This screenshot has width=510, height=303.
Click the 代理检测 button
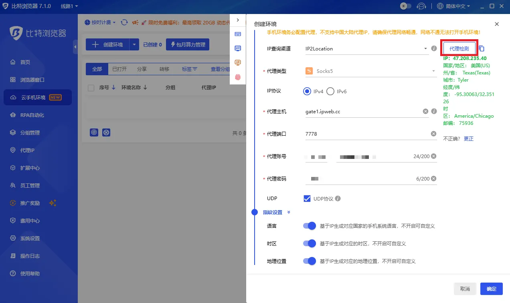(x=459, y=48)
